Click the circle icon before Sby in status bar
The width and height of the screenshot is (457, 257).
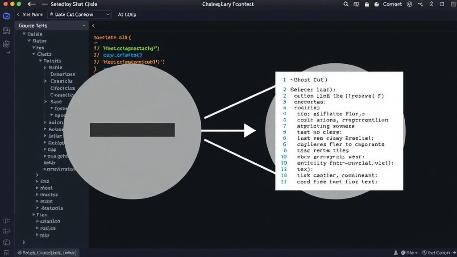(x=403, y=253)
